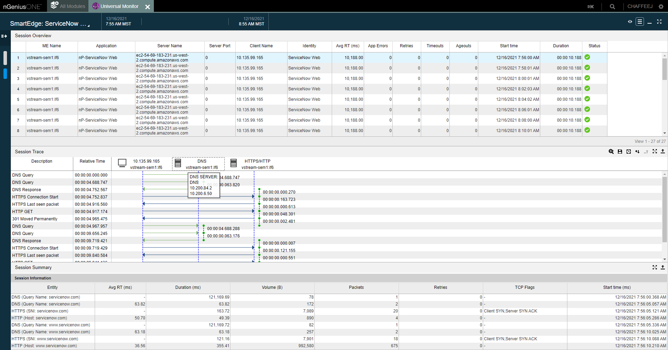
Task: Toggle the eye visibility icon in header
Action: coord(630,22)
